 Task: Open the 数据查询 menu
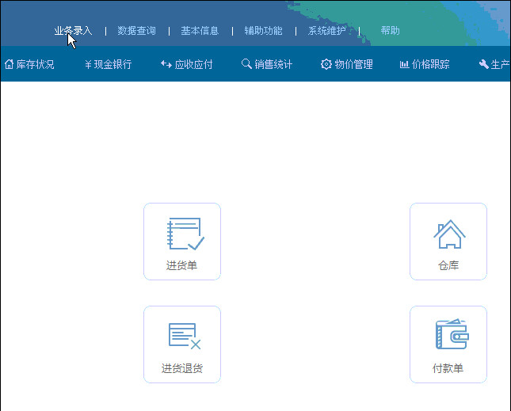[x=136, y=31]
